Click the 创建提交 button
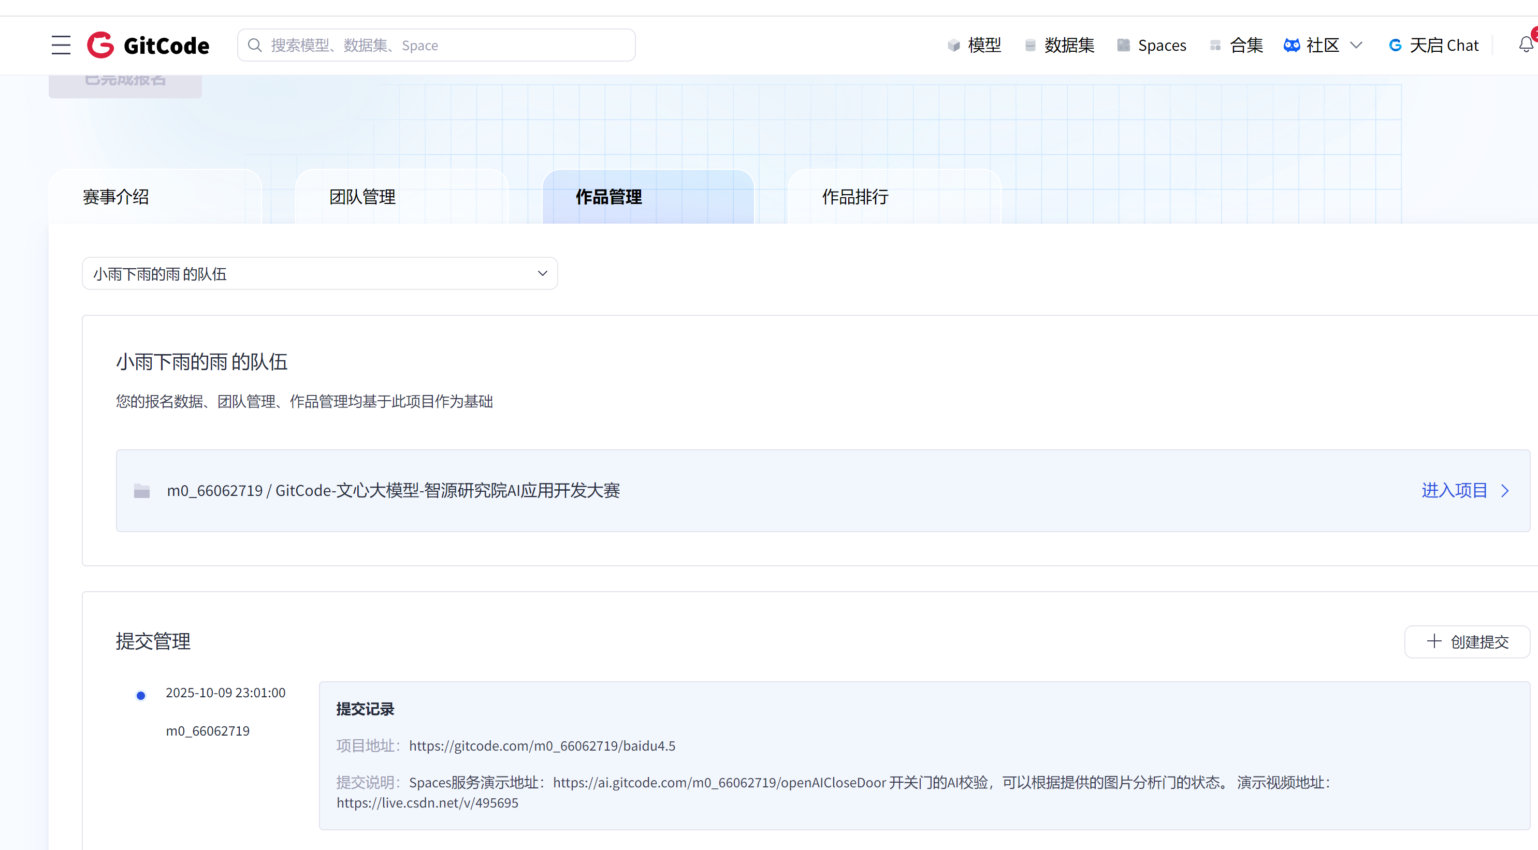Viewport: 1538px width, 850px height. (x=1467, y=642)
